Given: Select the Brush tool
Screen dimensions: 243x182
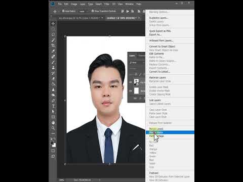Looking at the screenshot, I should [53, 62].
